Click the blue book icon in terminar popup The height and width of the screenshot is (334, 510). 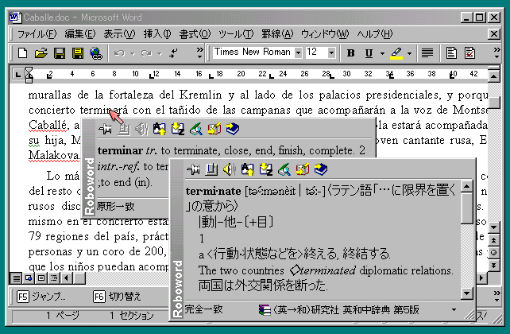pos(233,129)
